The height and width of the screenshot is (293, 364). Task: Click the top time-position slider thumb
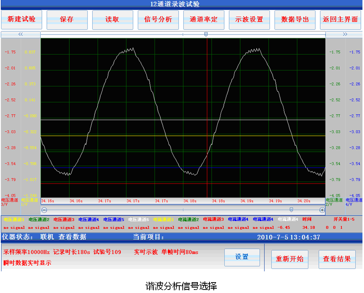coord(206,34)
